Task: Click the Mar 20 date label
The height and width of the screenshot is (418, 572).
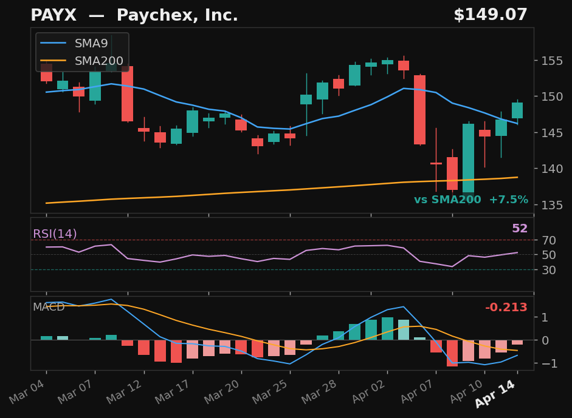Action: point(222,391)
